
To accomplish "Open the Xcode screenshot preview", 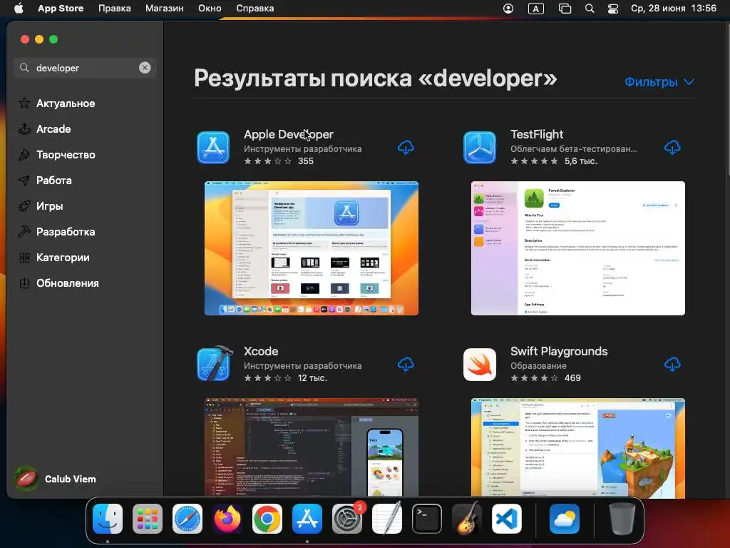I will click(x=312, y=447).
